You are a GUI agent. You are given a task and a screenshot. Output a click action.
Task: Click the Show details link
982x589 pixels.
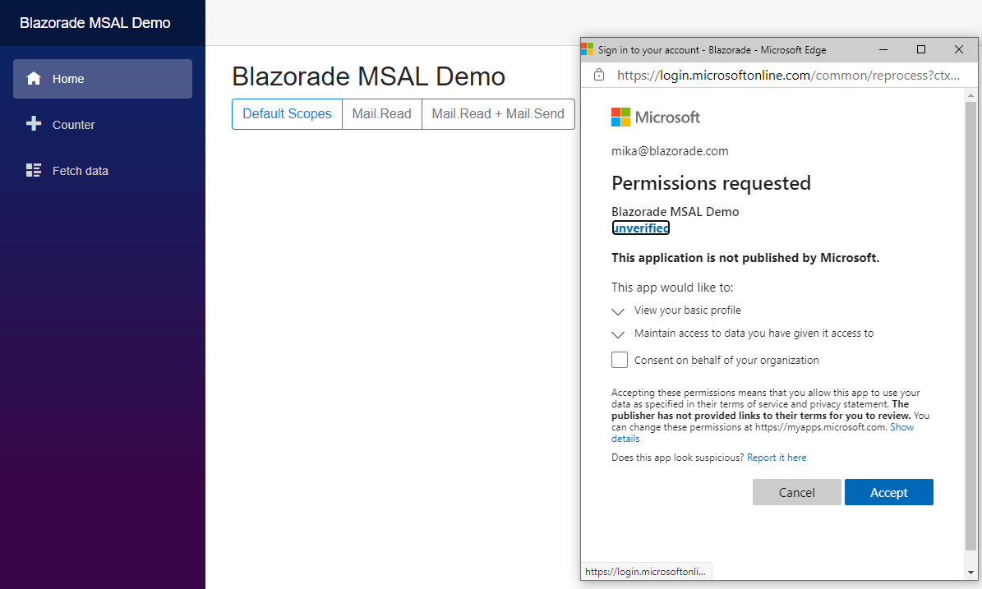[901, 427]
